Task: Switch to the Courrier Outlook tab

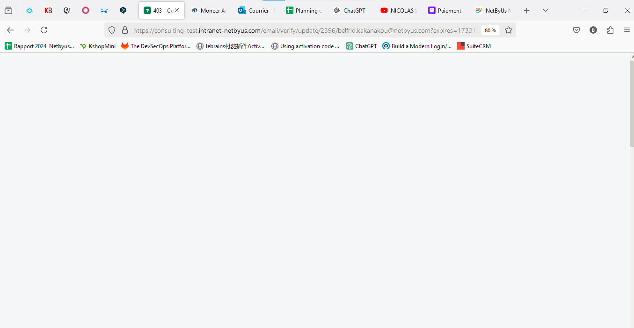Action: (256, 10)
